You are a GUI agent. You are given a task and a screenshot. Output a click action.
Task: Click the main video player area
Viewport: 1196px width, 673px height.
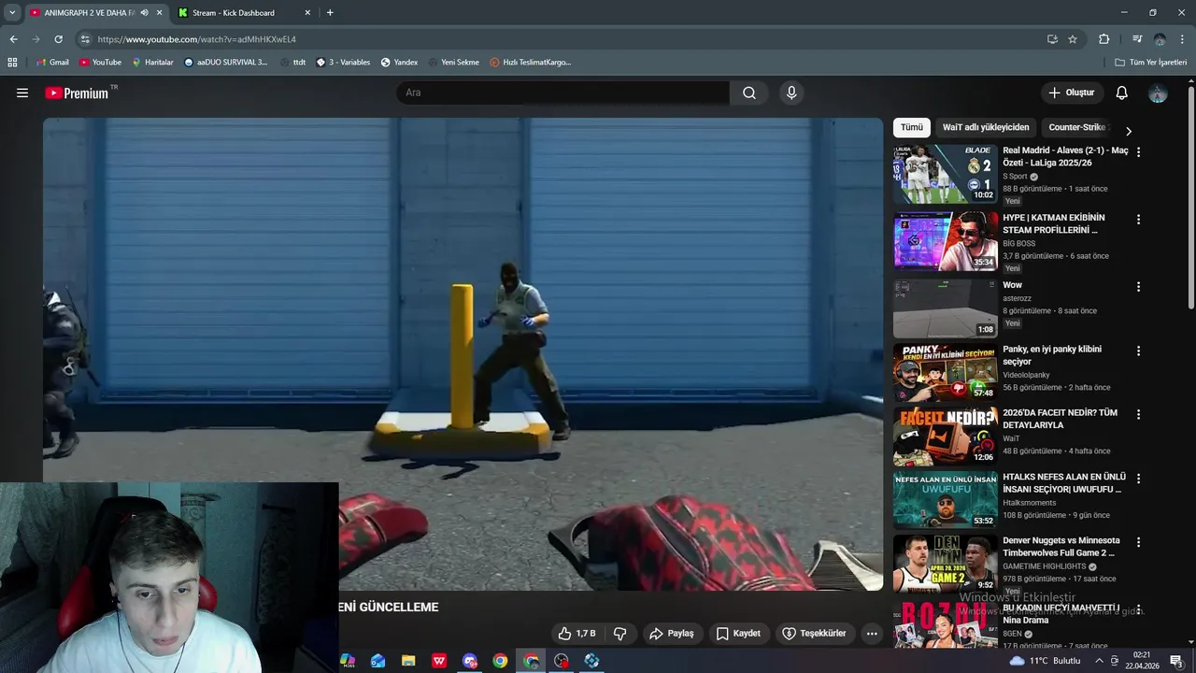463,353
